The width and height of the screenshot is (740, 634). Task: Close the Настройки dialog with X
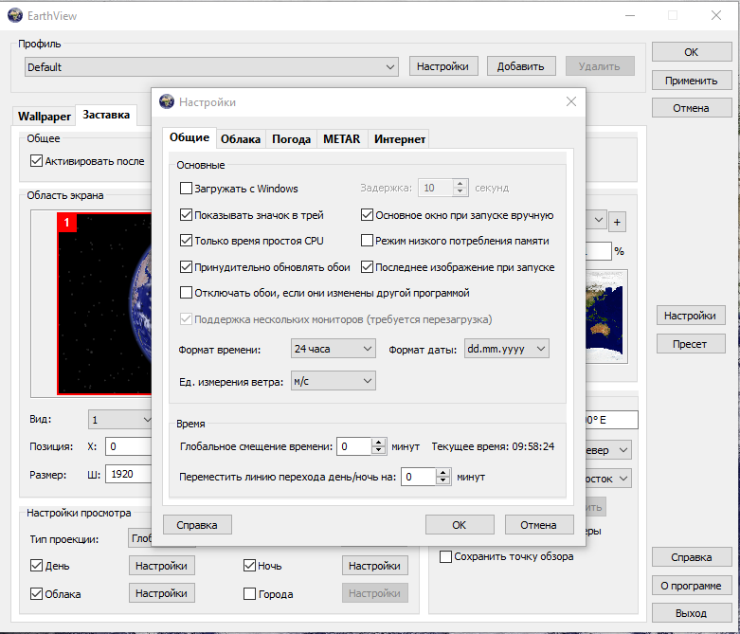click(x=571, y=101)
